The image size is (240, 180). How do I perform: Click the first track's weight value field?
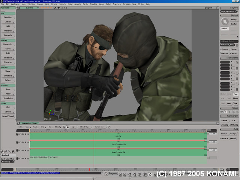click(x=213, y=134)
